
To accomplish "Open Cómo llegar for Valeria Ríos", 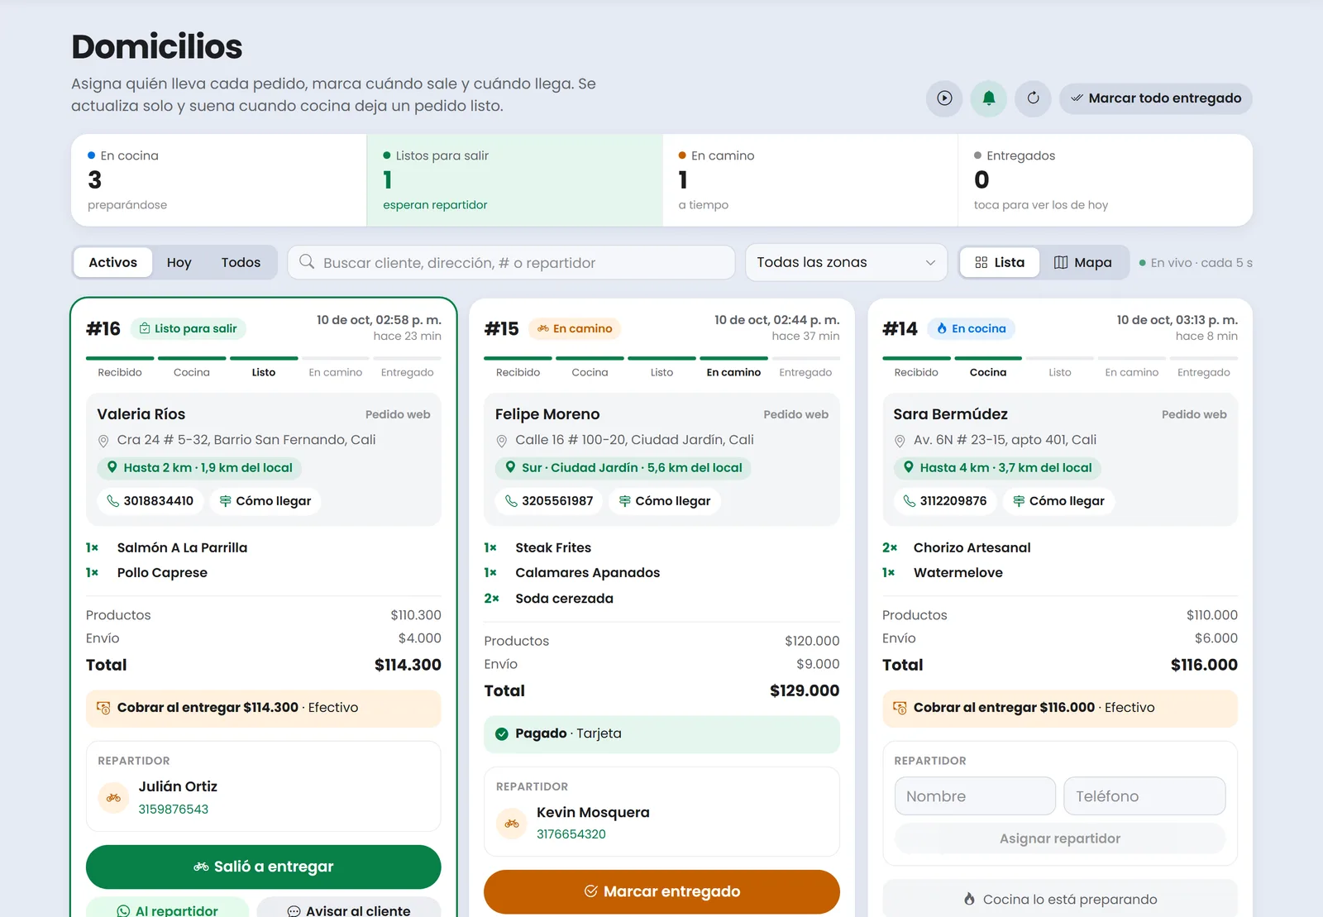I will (x=265, y=501).
